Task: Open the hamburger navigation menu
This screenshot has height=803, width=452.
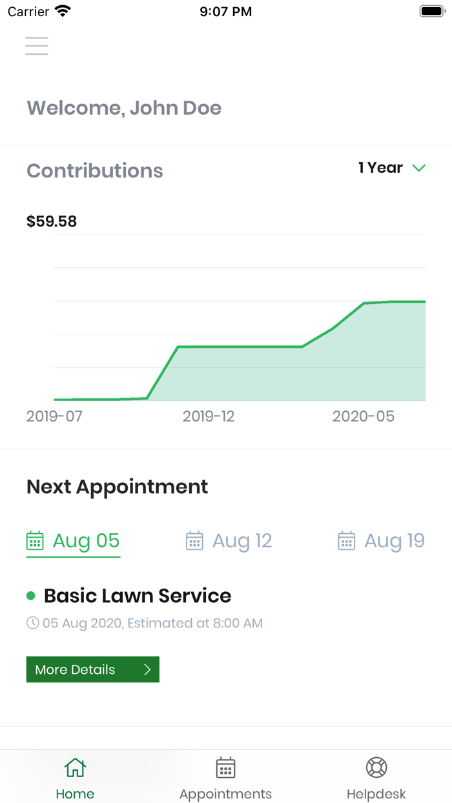Action: click(x=36, y=46)
